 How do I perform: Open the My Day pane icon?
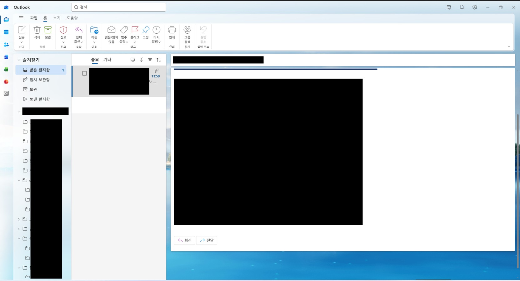pos(449,7)
